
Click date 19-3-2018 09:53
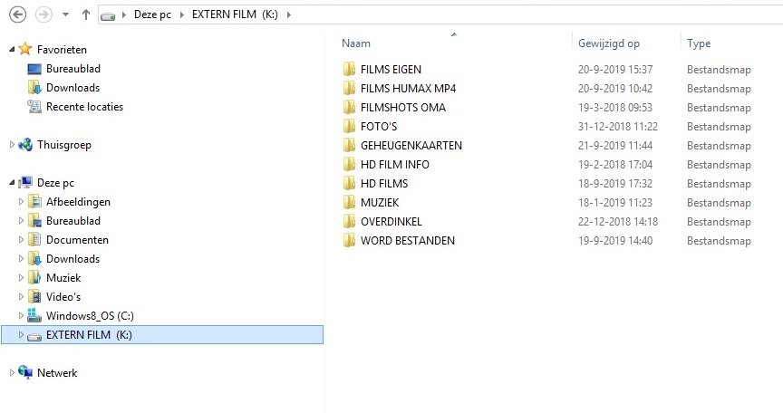pyautogui.click(x=615, y=107)
